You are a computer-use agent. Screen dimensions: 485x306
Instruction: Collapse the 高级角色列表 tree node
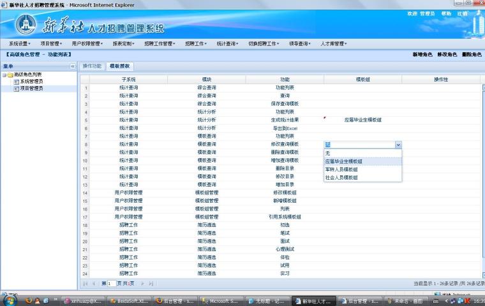click(x=4, y=75)
